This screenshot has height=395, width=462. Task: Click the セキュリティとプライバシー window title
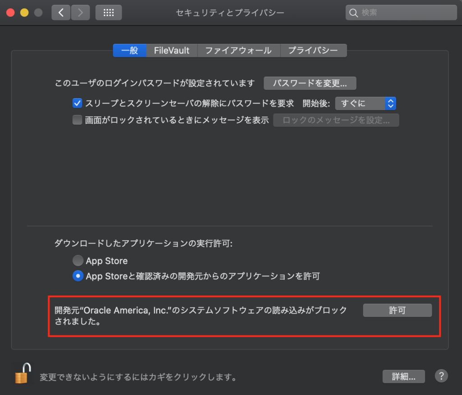(x=230, y=13)
